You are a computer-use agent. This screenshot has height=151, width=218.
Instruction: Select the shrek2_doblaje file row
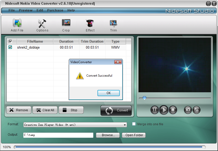(69, 47)
